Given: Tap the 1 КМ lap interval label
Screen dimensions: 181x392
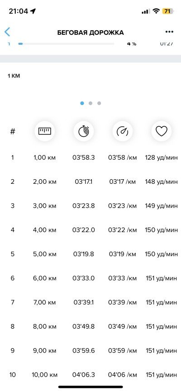Looking at the screenshot, I should (x=14, y=76).
